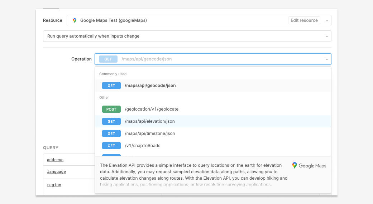Screen dimensions: 373x204
Task: Click the region query parameter label
Action: [54, 185]
